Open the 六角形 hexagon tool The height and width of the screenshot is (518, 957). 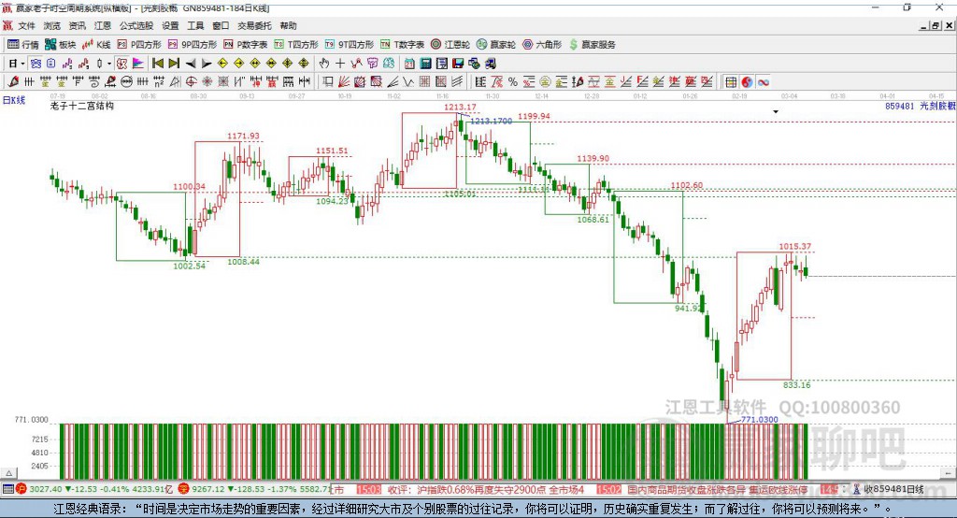click(542, 45)
